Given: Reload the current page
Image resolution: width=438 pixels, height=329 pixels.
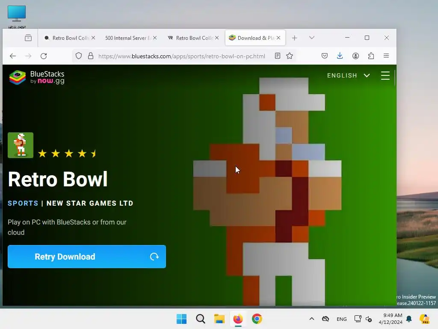Looking at the screenshot, I should [44, 56].
